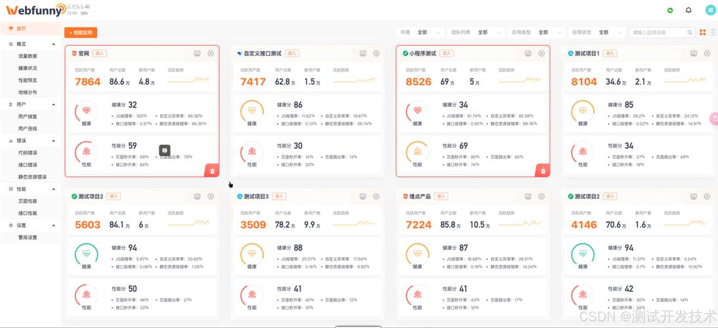This screenshot has height=328, width=718.
Task: Open chart icon on 埋点产品 card
Action: click(x=528, y=196)
